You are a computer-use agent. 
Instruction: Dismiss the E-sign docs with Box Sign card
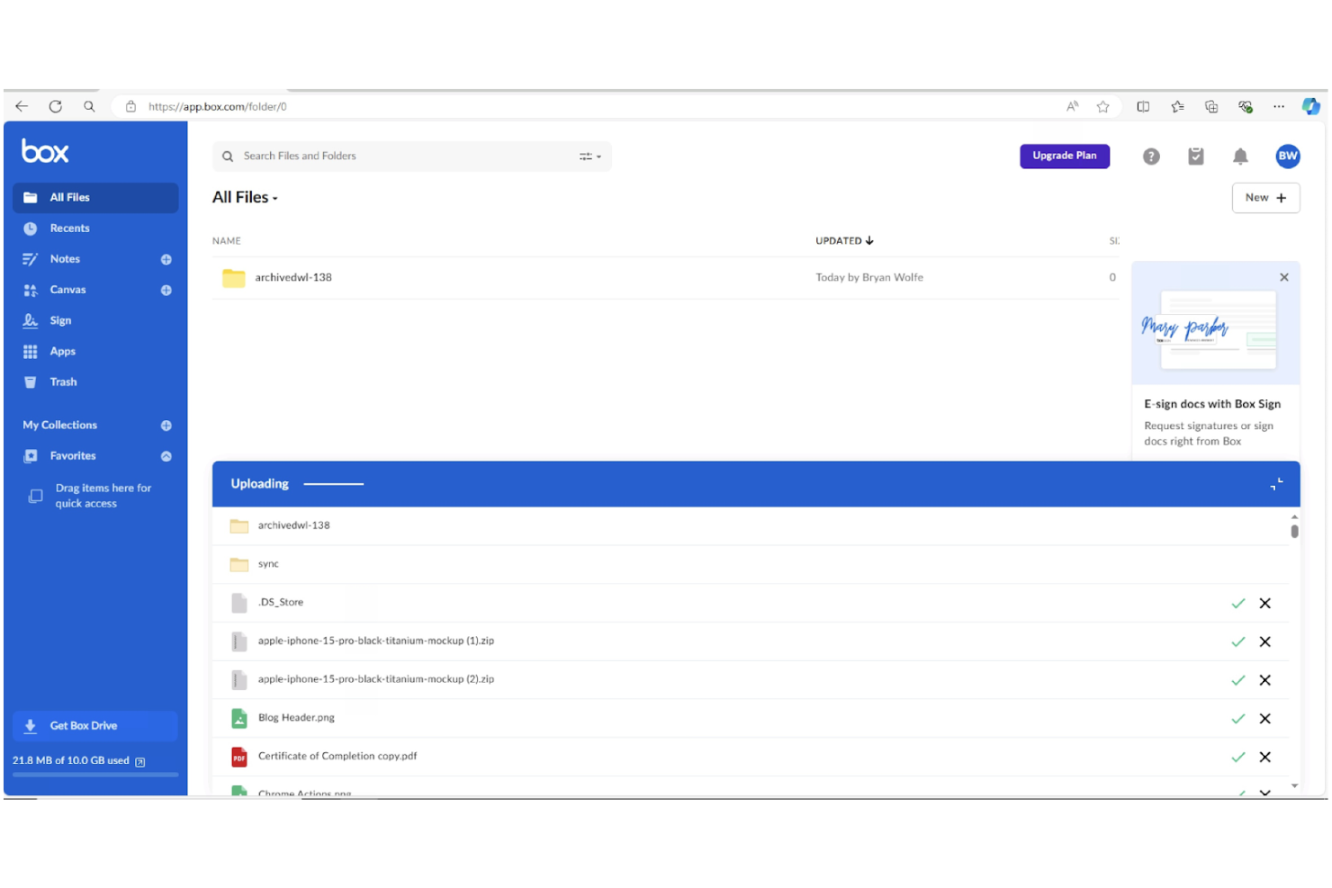click(x=1284, y=277)
